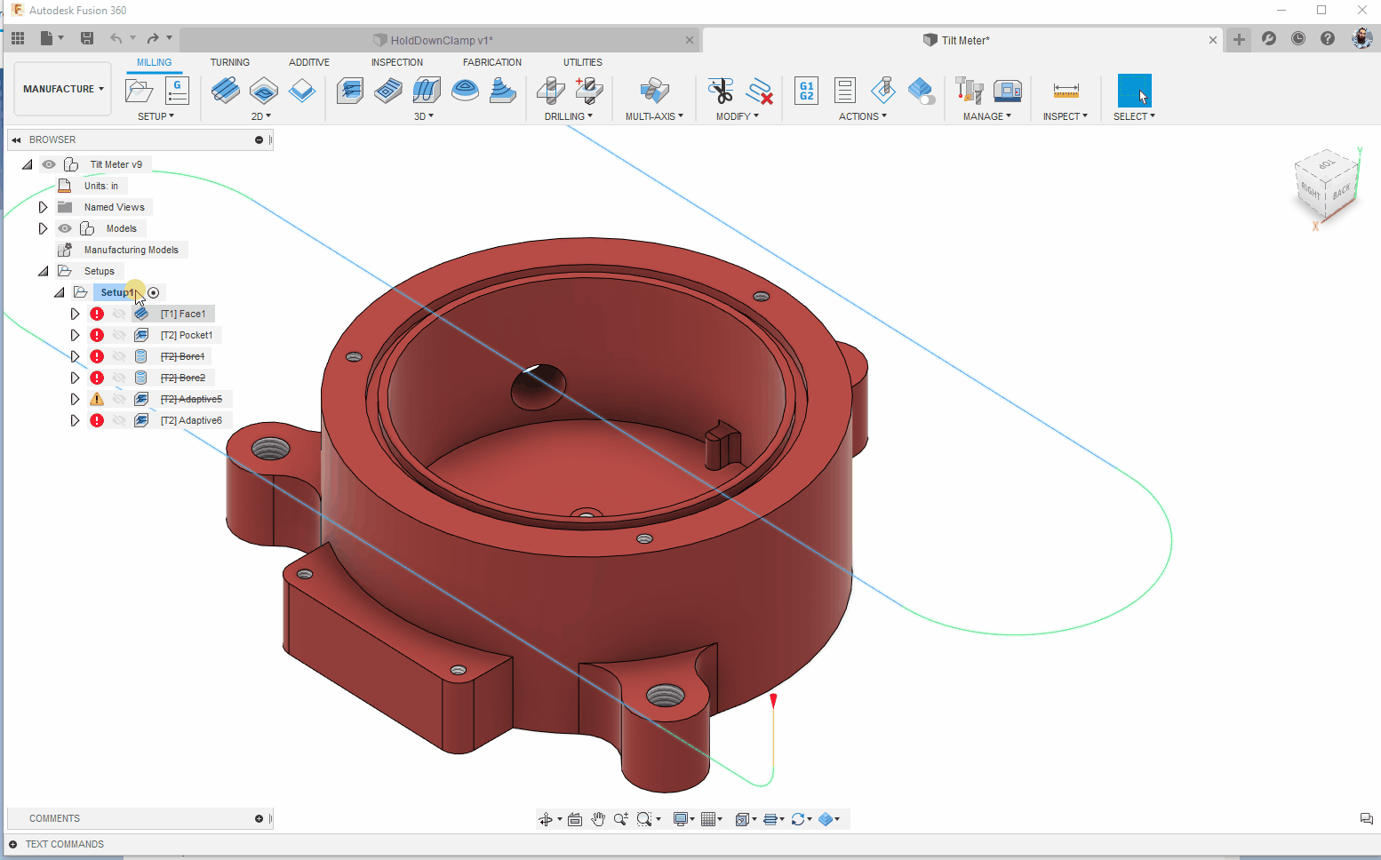Open the TEXT COMMANDS panel

click(x=64, y=844)
